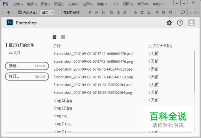Click the distribute left edges icon

pos(157,12)
